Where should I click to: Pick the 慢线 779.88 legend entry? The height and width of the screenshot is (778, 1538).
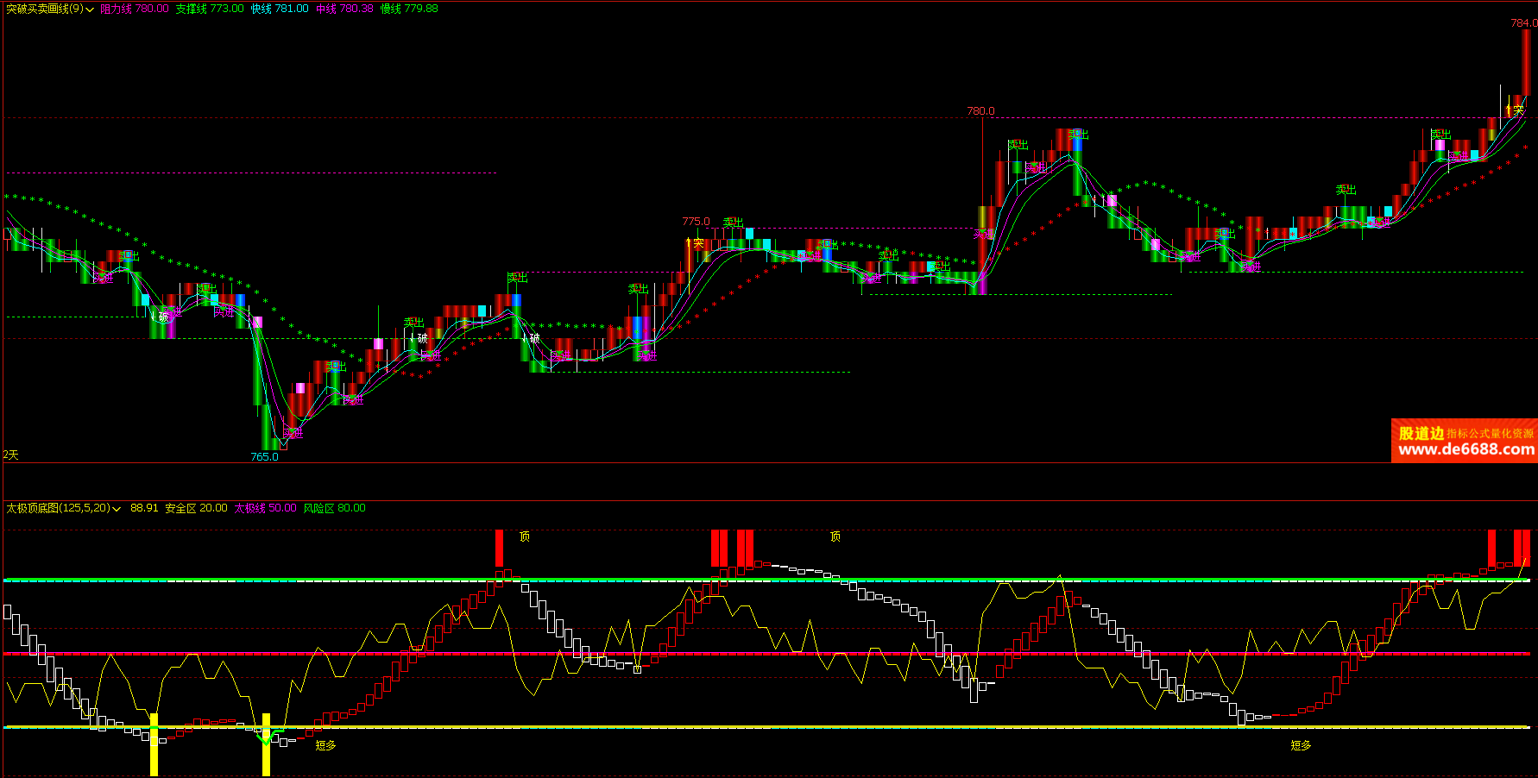click(409, 9)
